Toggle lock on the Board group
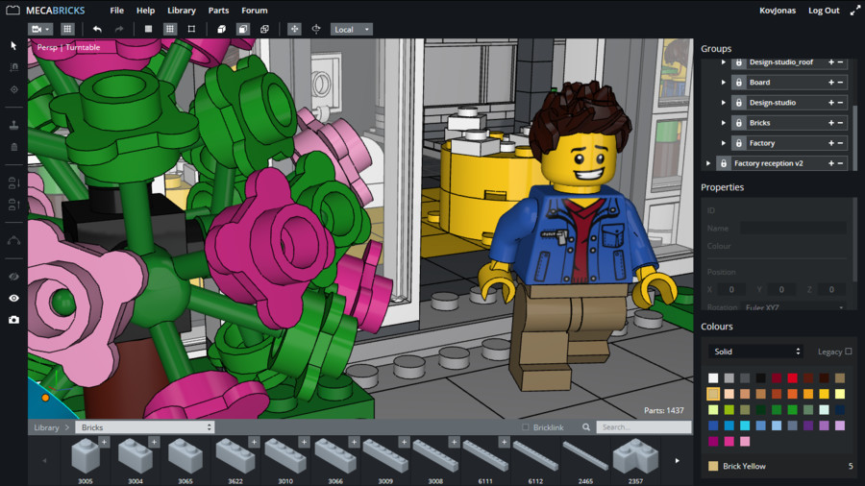The image size is (865, 486). pos(739,83)
